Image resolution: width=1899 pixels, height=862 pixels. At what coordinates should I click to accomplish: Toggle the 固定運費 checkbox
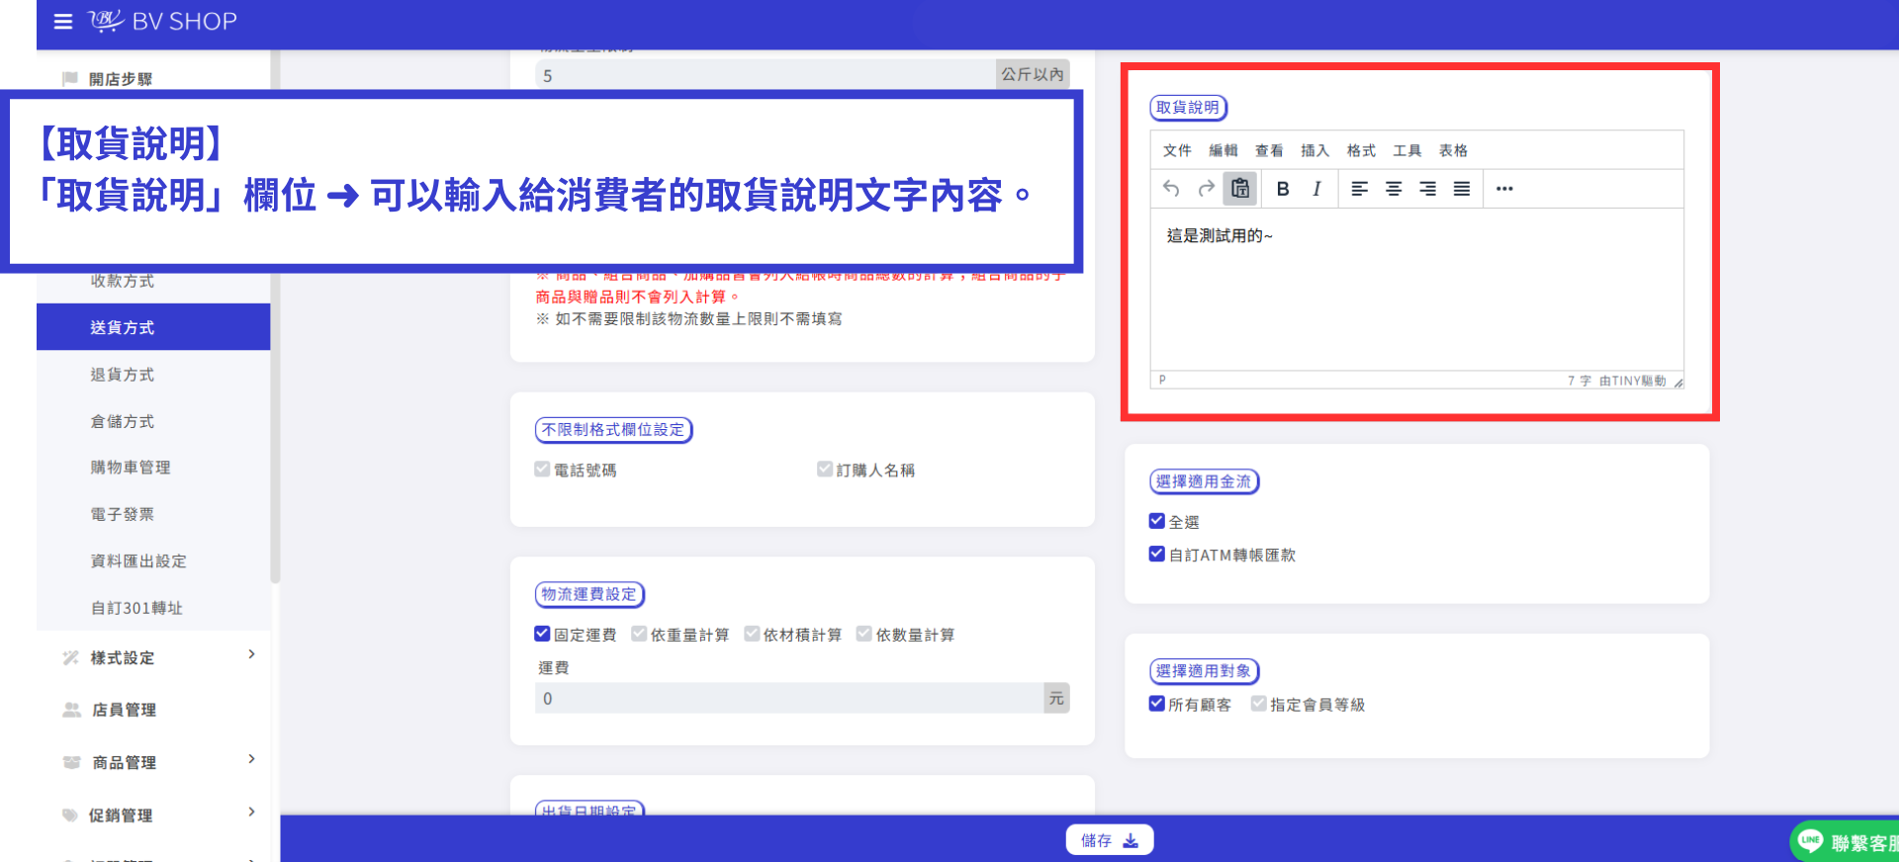pyautogui.click(x=542, y=634)
